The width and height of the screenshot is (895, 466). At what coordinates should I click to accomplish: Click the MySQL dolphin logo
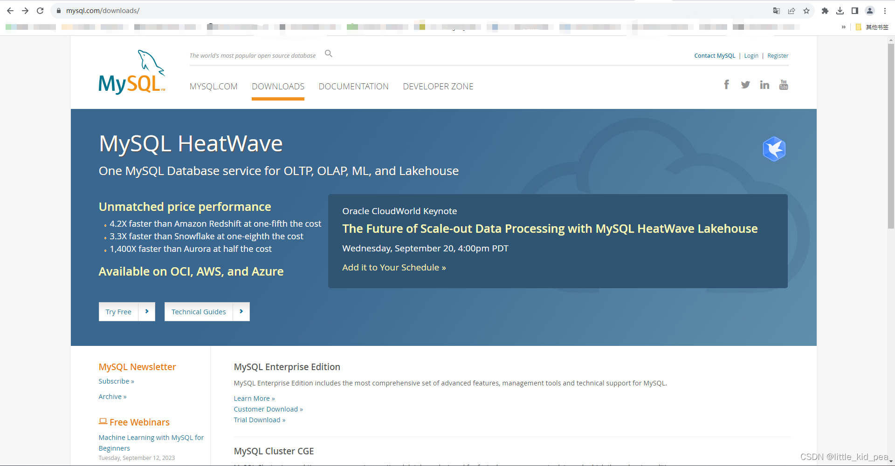132,72
